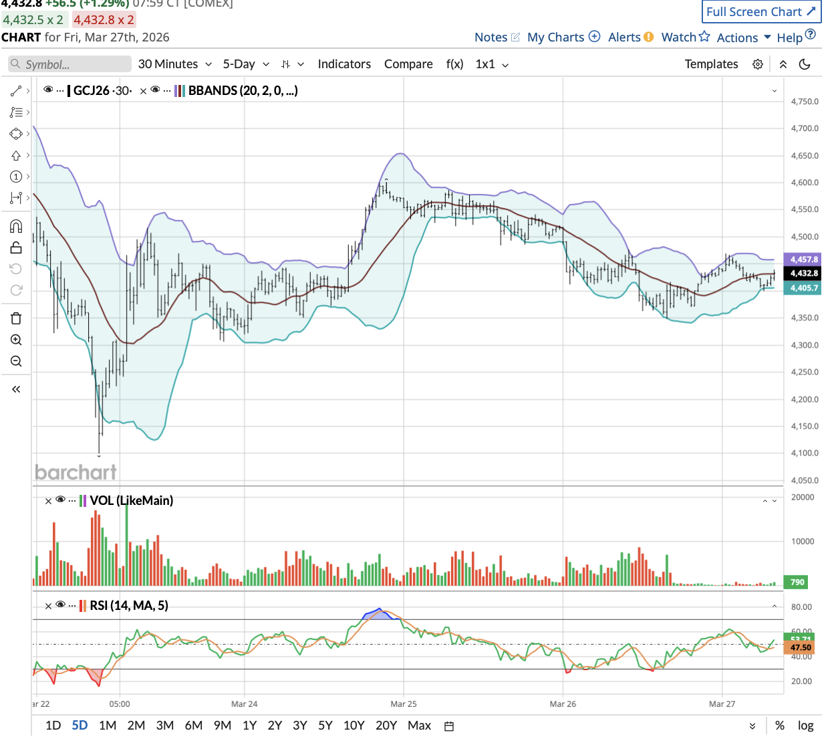Open the Compare menu

tap(408, 64)
